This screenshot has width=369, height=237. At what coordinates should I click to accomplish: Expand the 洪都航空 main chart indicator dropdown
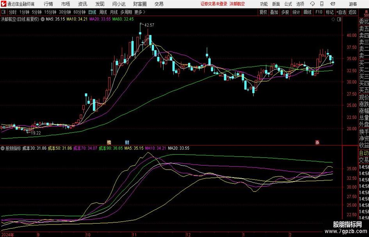[x=43, y=19]
